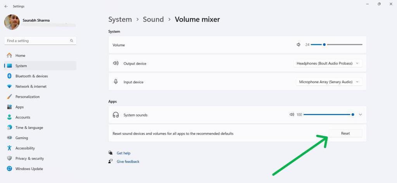
Task: Click the system Volume slider handle
Action: [325, 45]
